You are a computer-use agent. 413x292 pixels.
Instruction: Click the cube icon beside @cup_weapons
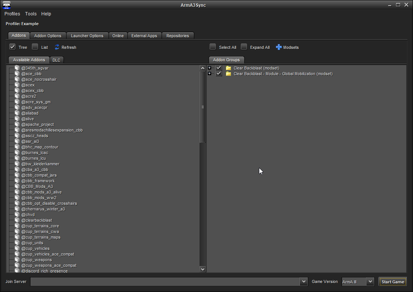point(17,260)
